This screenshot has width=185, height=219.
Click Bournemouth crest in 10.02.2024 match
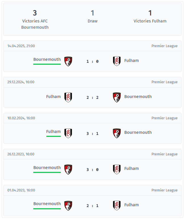117,133
